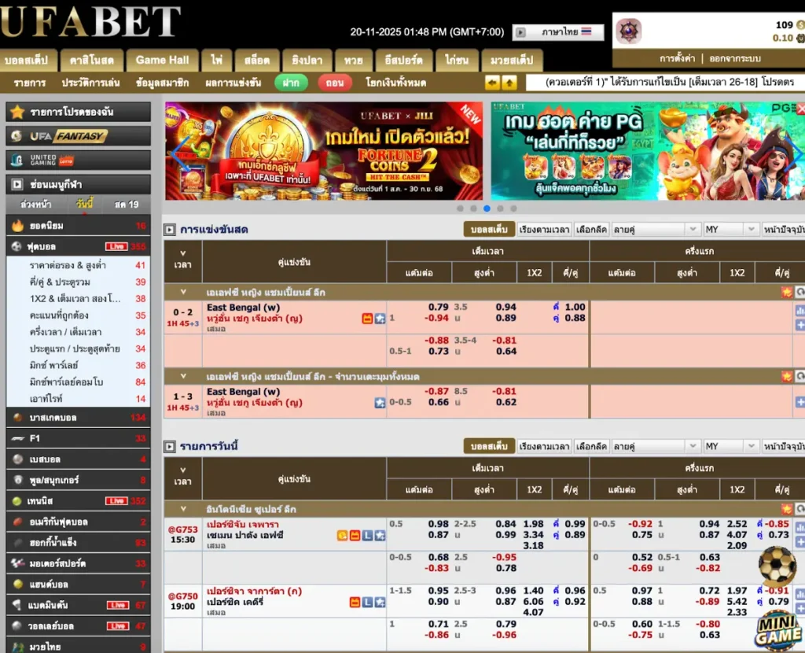The width and height of the screenshot is (805, 653).
Task: Toggle favorite star on live East Bengal match
Action: 380,319
